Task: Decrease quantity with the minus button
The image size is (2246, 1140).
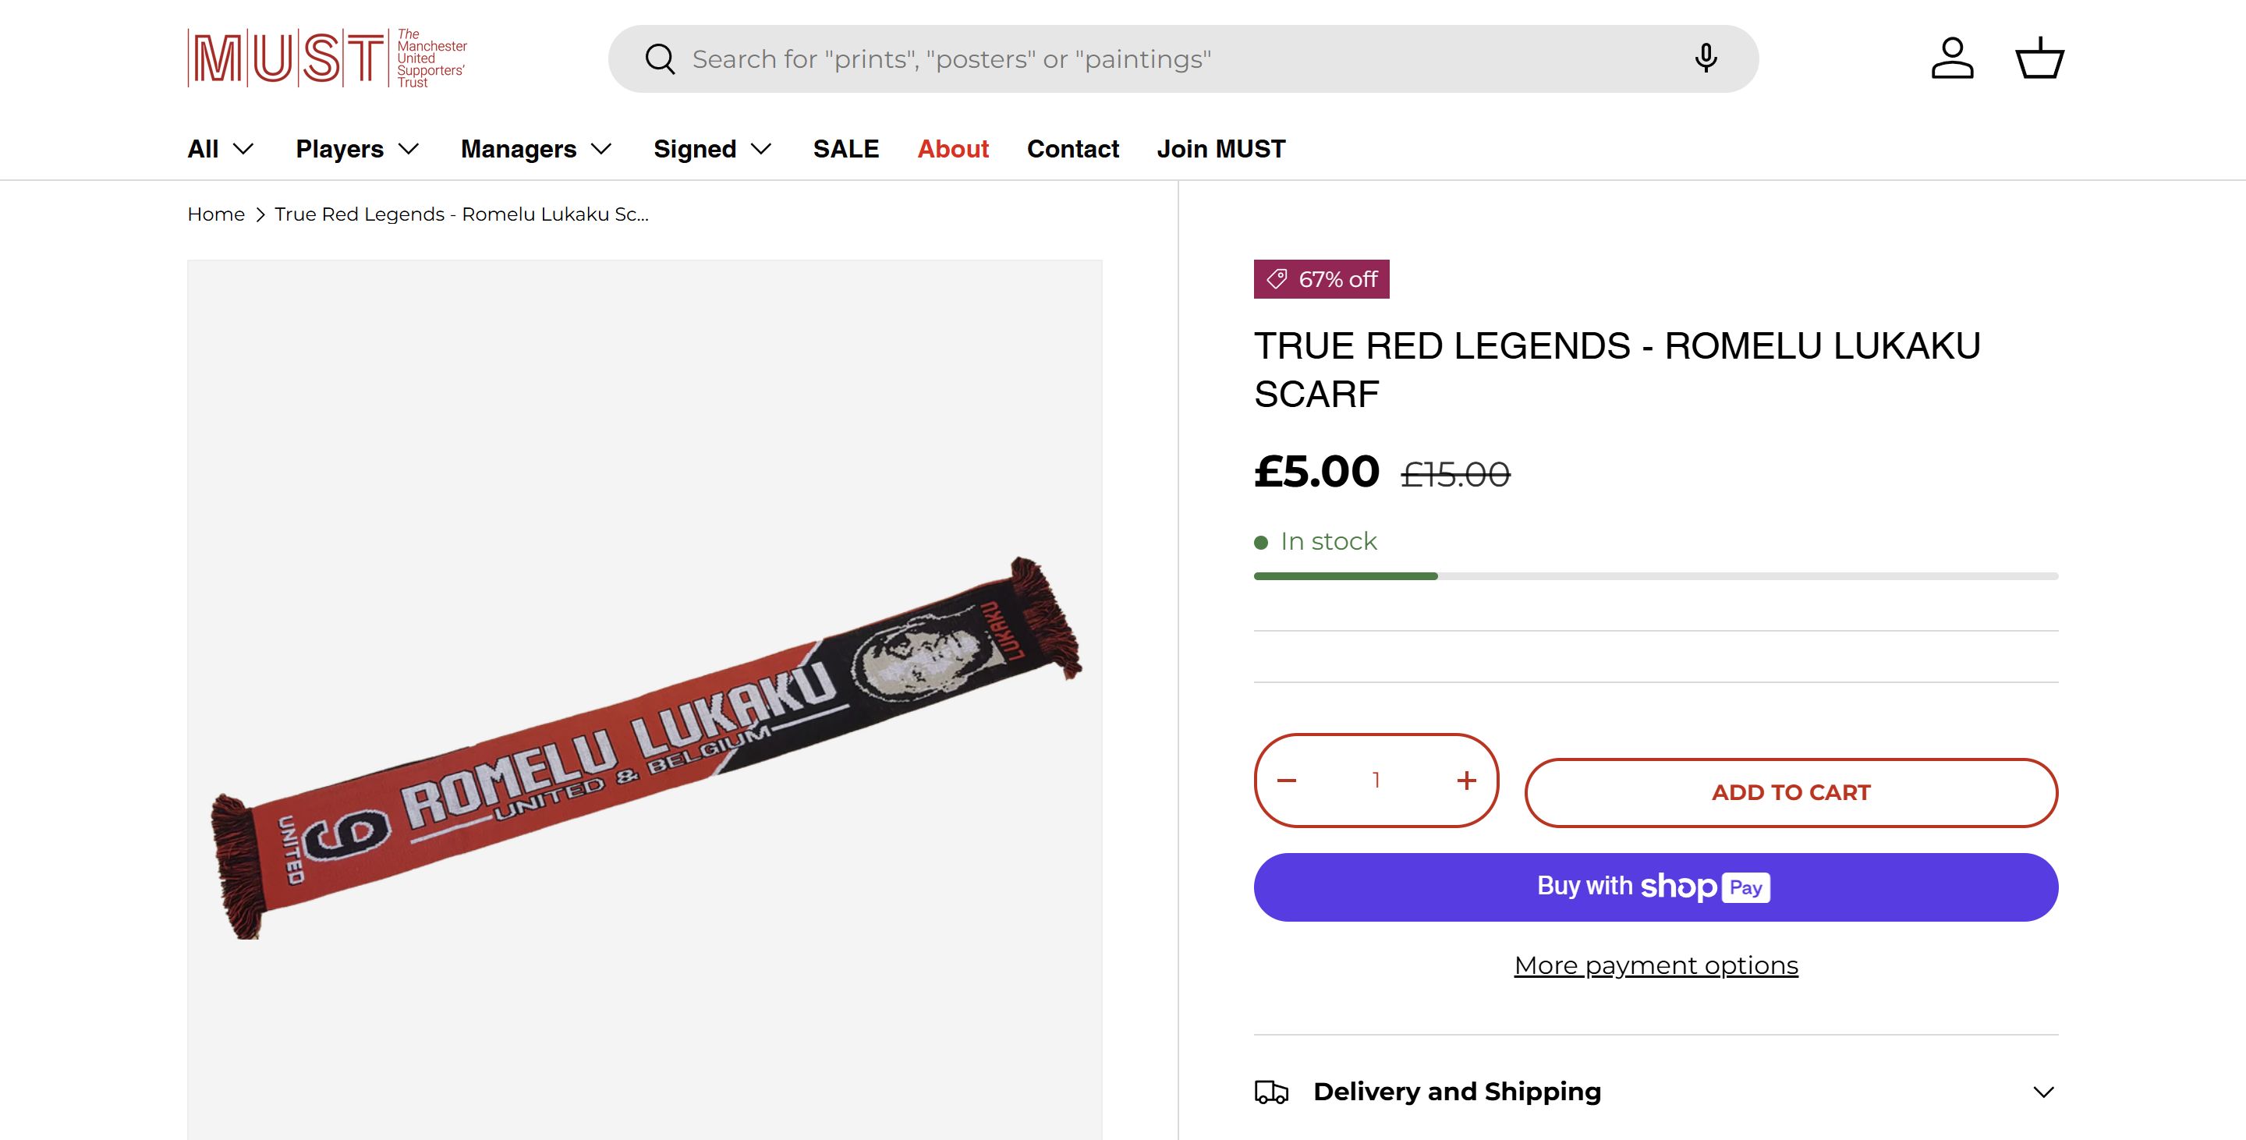Action: point(1287,780)
